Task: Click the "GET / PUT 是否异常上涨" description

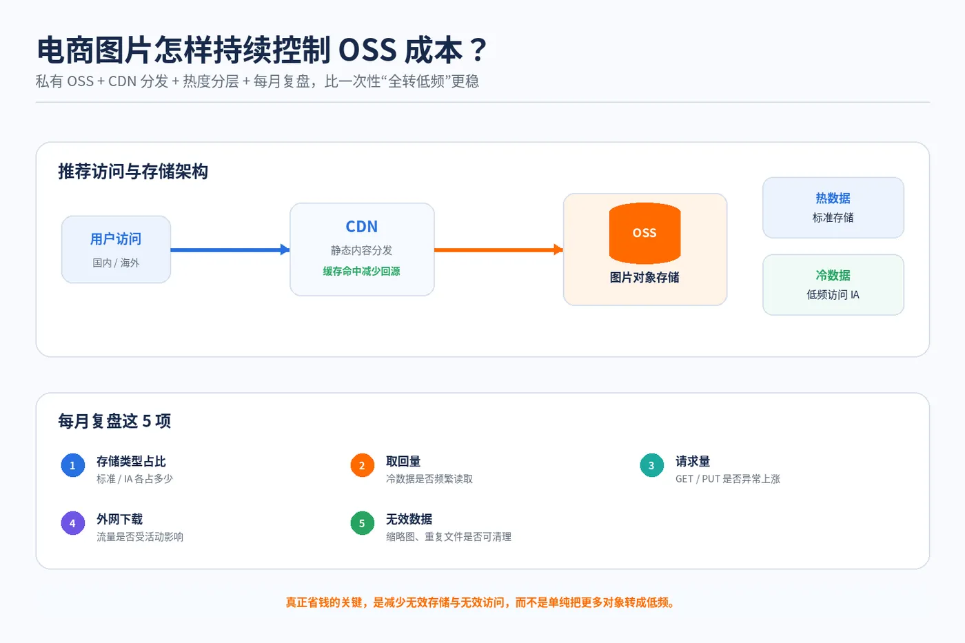Action: click(x=728, y=479)
